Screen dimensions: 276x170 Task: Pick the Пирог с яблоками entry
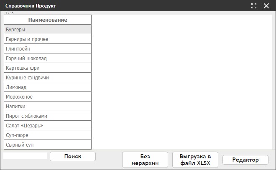tap(48, 116)
